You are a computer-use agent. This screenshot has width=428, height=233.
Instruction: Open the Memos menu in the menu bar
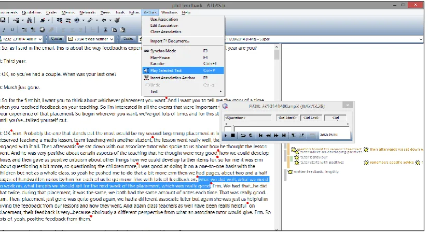(68, 12)
